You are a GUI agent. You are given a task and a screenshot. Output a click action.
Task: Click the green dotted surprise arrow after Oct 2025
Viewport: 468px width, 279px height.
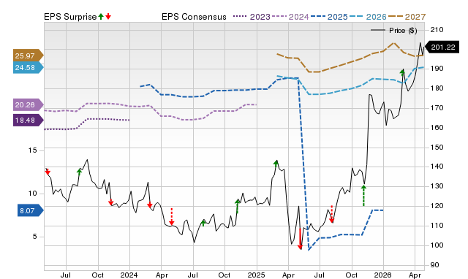363,196
